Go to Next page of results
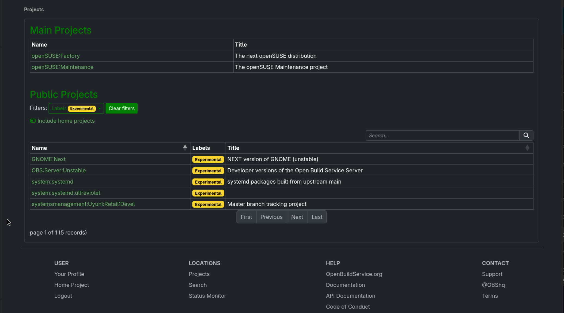This screenshot has width=564, height=313. click(x=297, y=217)
